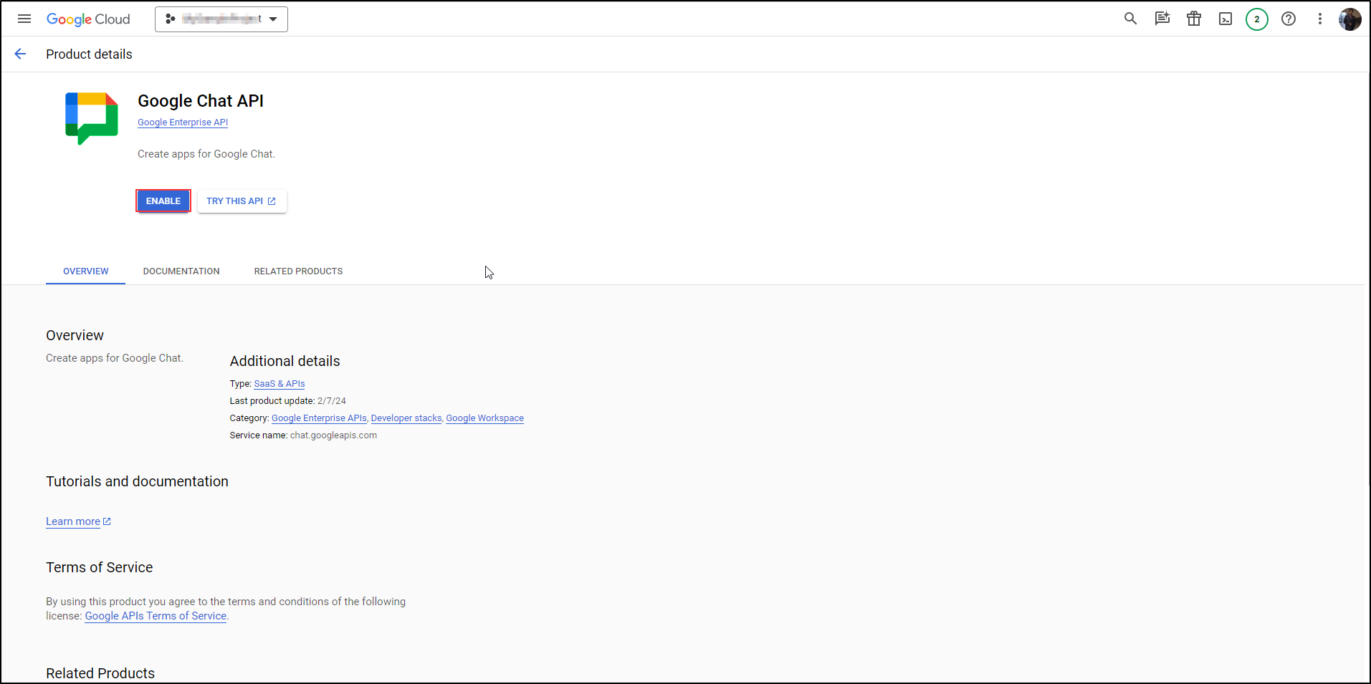The height and width of the screenshot is (684, 1371).
Task: Open the help question mark icon
Action: (x=1289, y=19)
